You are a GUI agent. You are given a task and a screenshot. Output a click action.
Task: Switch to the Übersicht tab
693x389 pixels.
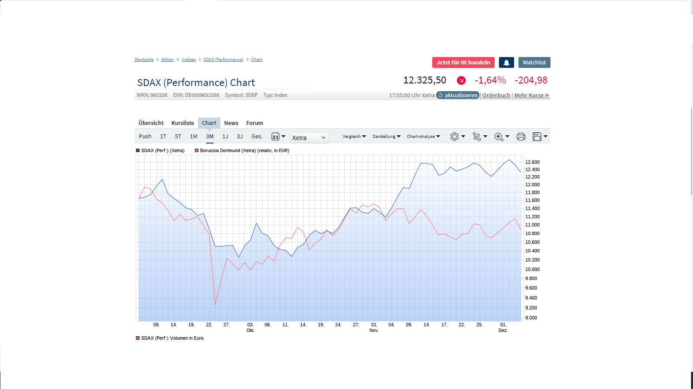pyautogui.click(x=151, y=123)
